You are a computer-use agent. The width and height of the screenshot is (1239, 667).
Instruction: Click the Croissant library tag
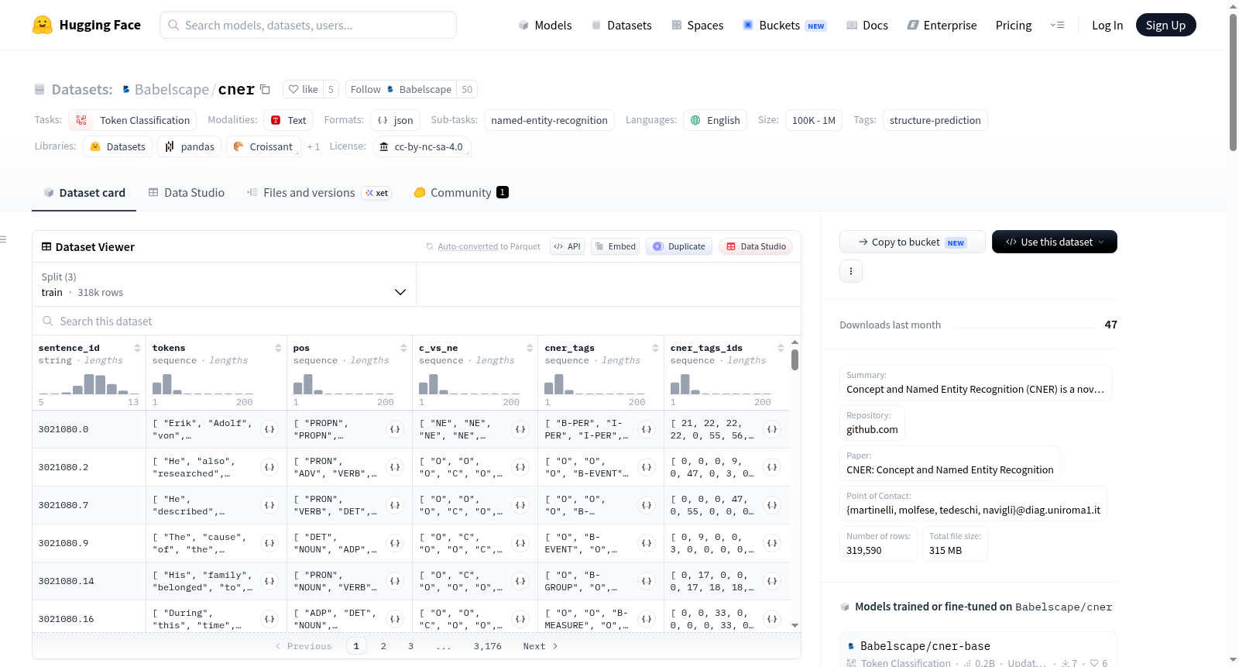(263, 146)
